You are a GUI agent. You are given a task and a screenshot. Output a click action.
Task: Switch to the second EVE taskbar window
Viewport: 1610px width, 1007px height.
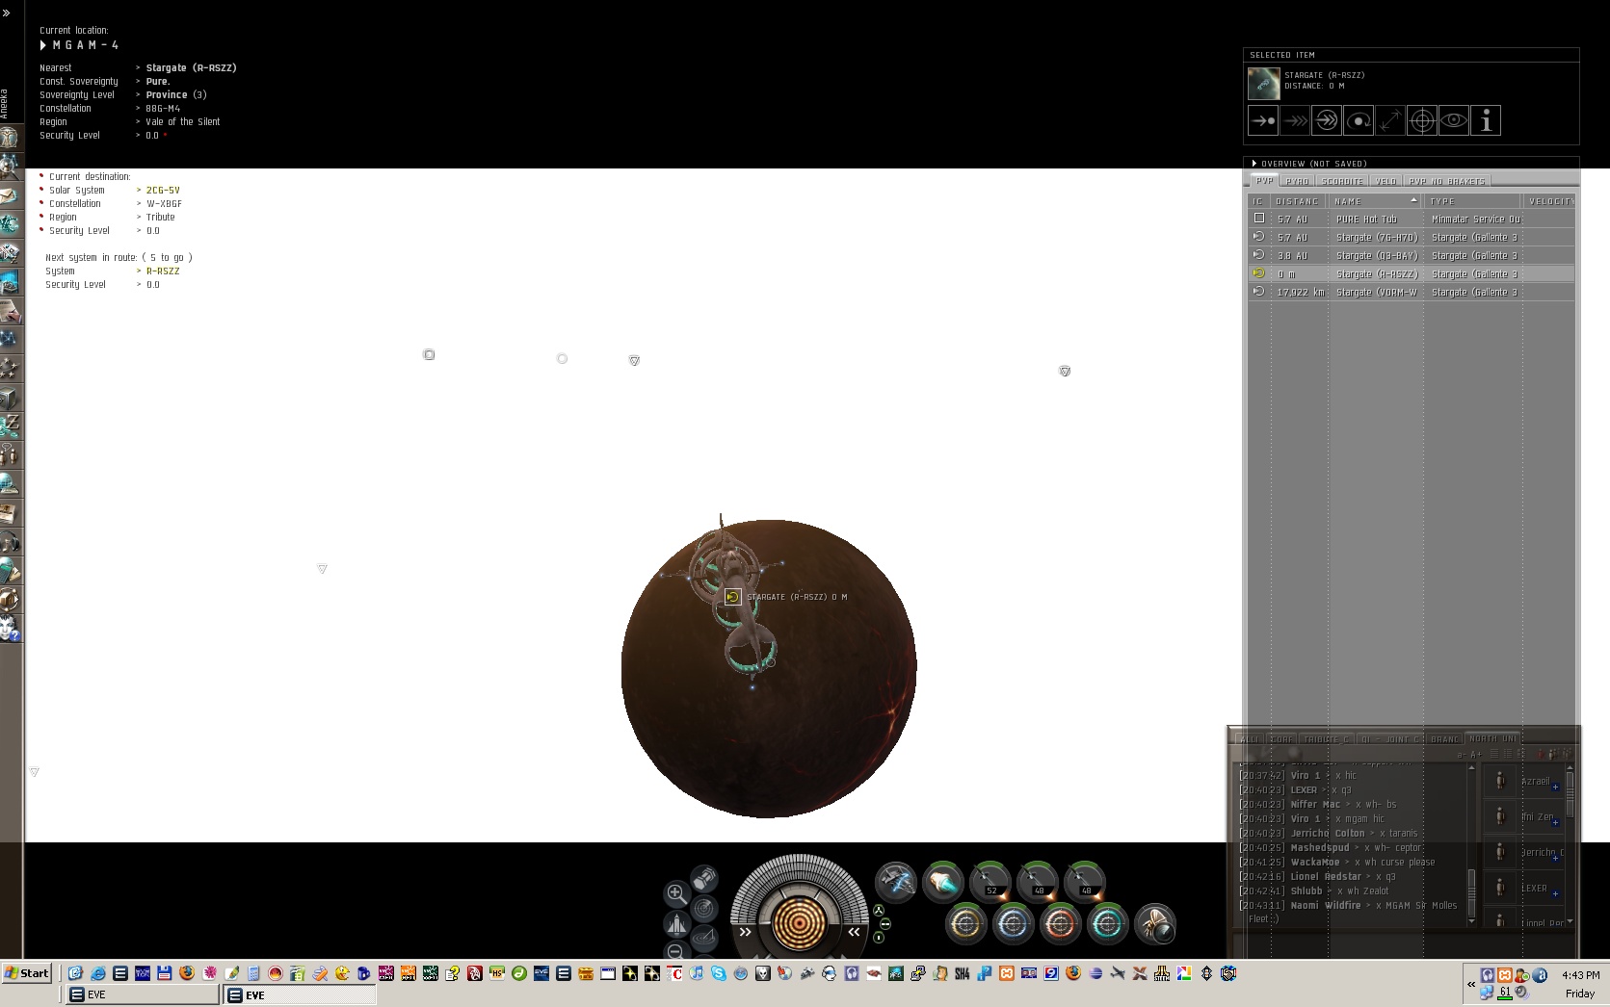tap(300, 995)
